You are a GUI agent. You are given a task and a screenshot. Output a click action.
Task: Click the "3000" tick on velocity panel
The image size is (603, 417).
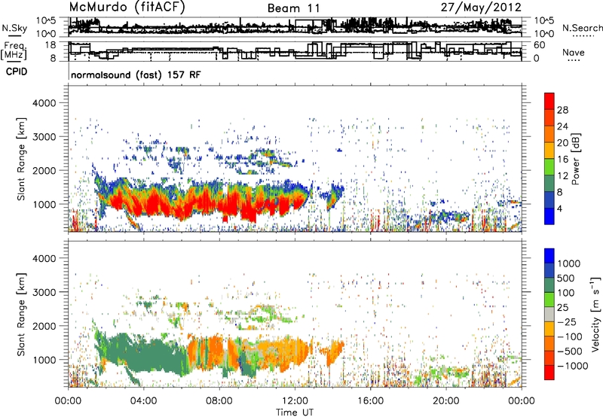[44, 292]
